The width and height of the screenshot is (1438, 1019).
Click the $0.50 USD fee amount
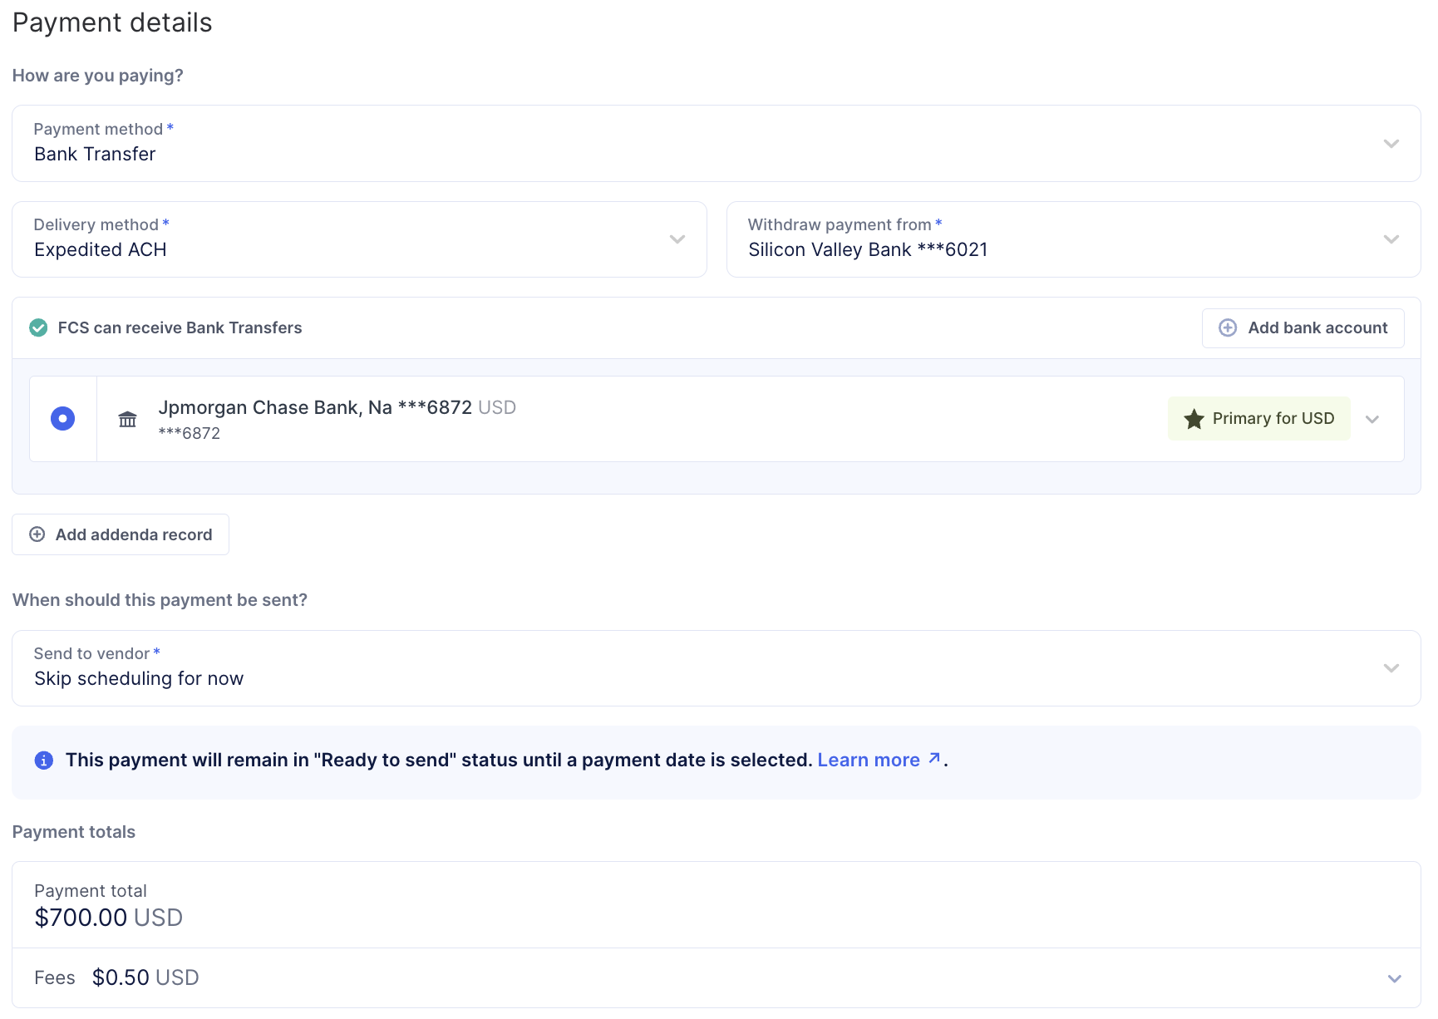click(145, 977)
